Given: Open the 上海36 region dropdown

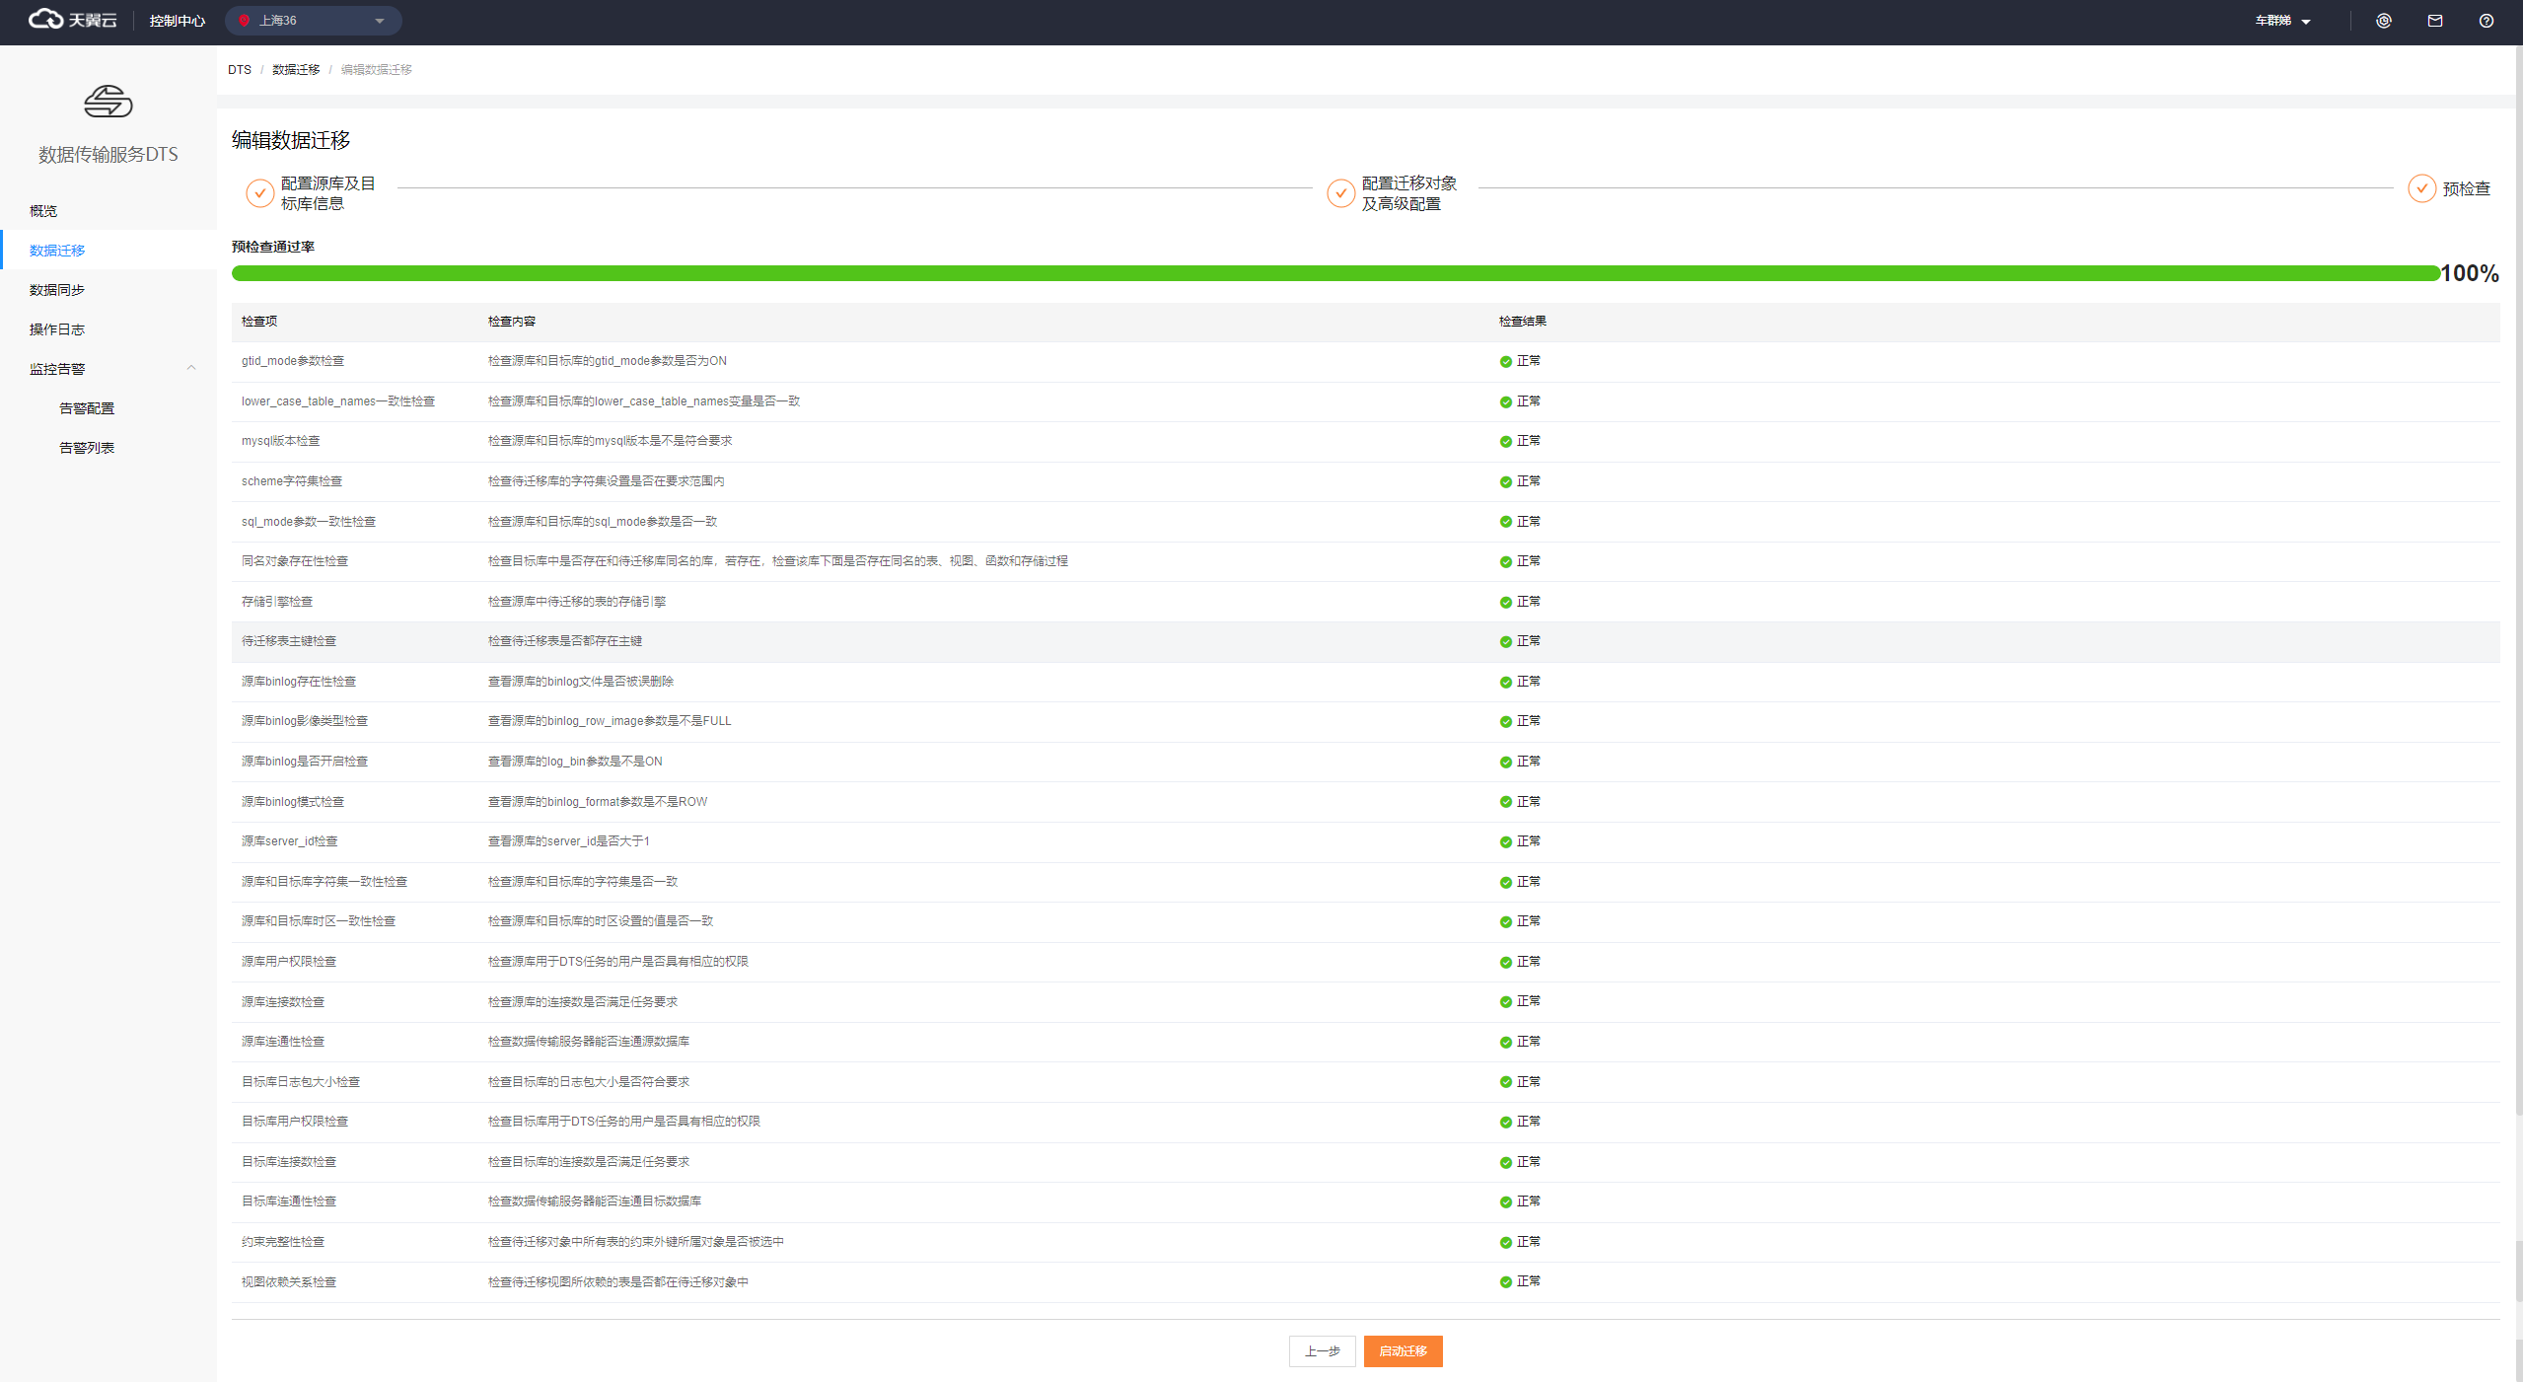Looking at the screenshot, I should tap(313, 21).
